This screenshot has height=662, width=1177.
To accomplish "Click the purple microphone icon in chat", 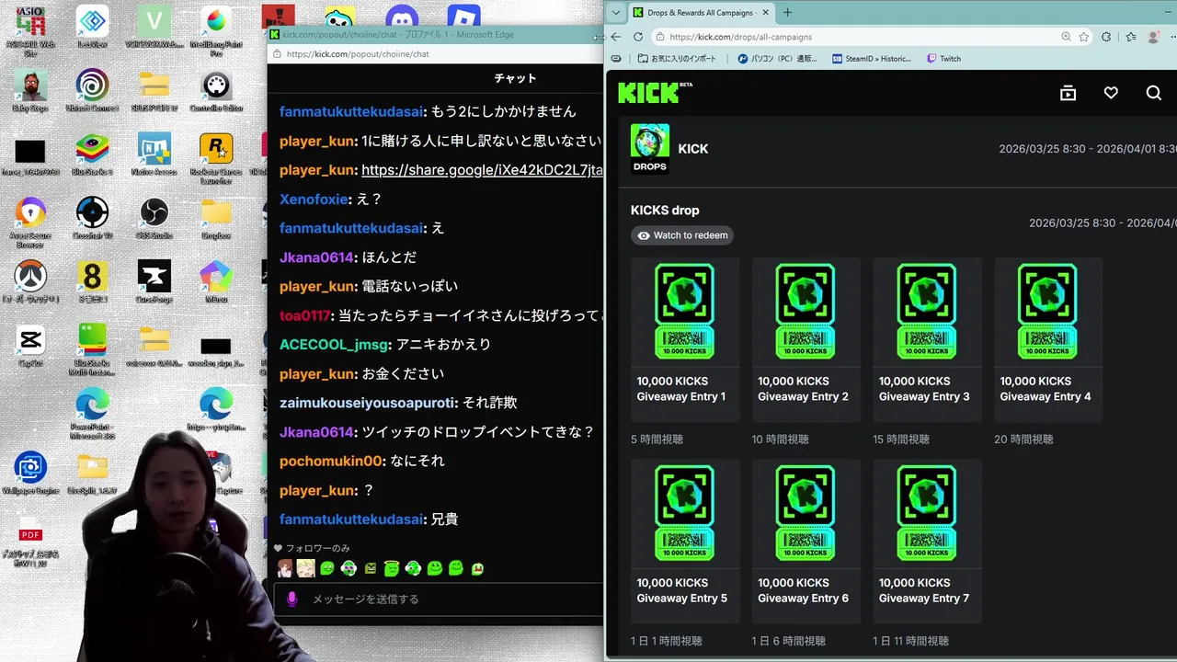I will pos(292,599).
